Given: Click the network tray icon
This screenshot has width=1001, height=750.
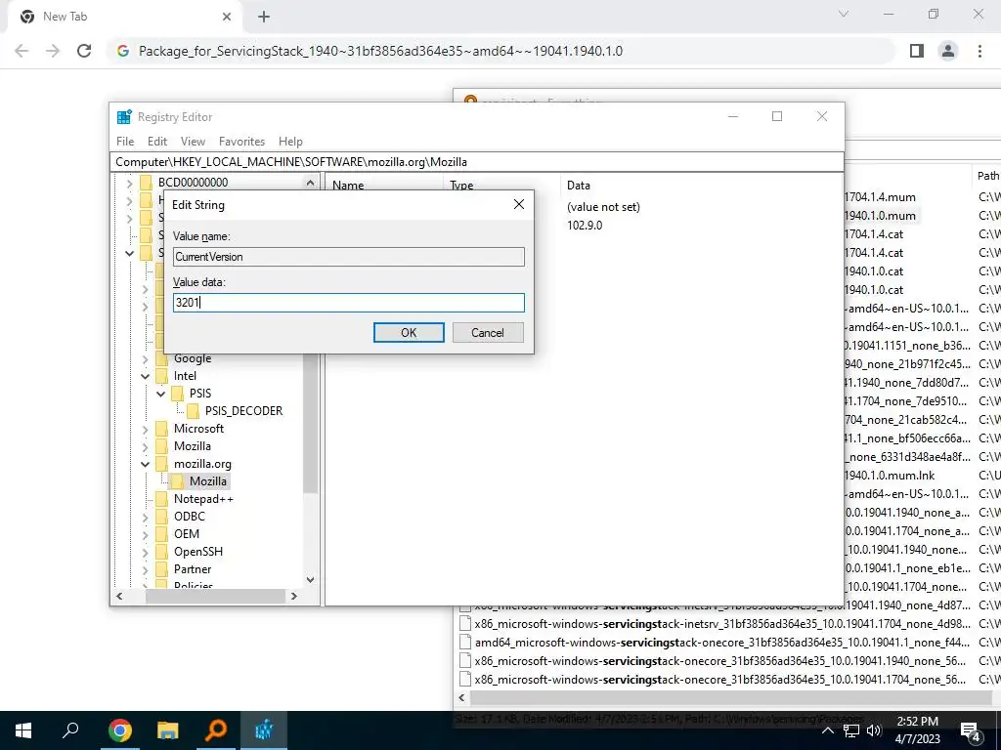Looking at the screenshot, I should point(851,730).
